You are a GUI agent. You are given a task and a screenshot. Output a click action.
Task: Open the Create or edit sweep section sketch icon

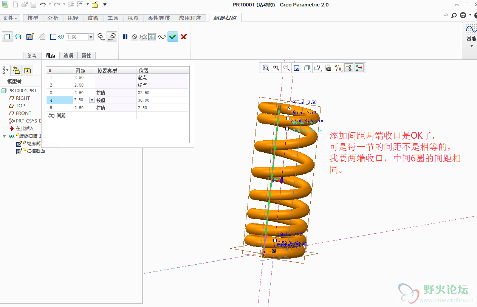pos(30,37)
